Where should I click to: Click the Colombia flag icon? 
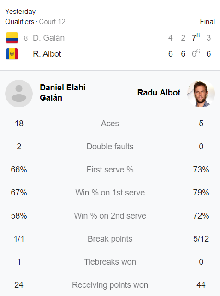[12, 37]
